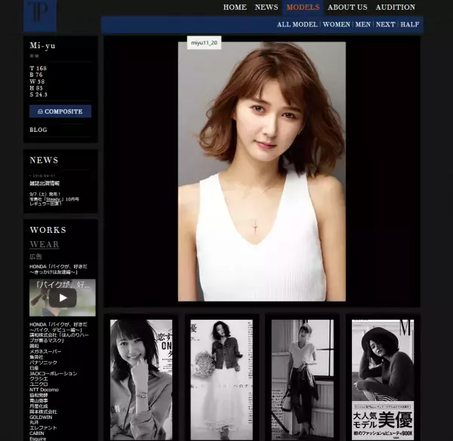Open the white tee by window thumbnail

pos(303,380)
